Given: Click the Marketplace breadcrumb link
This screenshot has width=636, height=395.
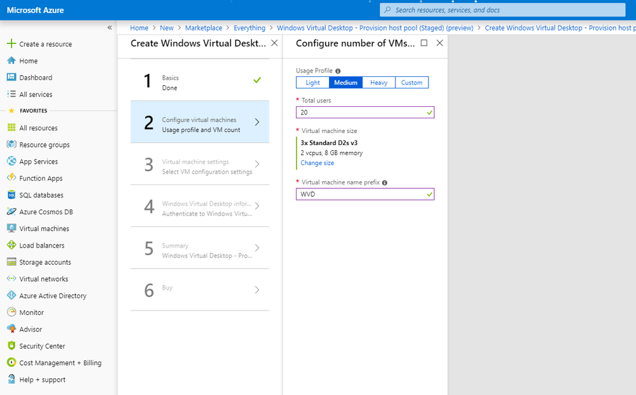Looking at the screenshot, I should coord(204,28).
